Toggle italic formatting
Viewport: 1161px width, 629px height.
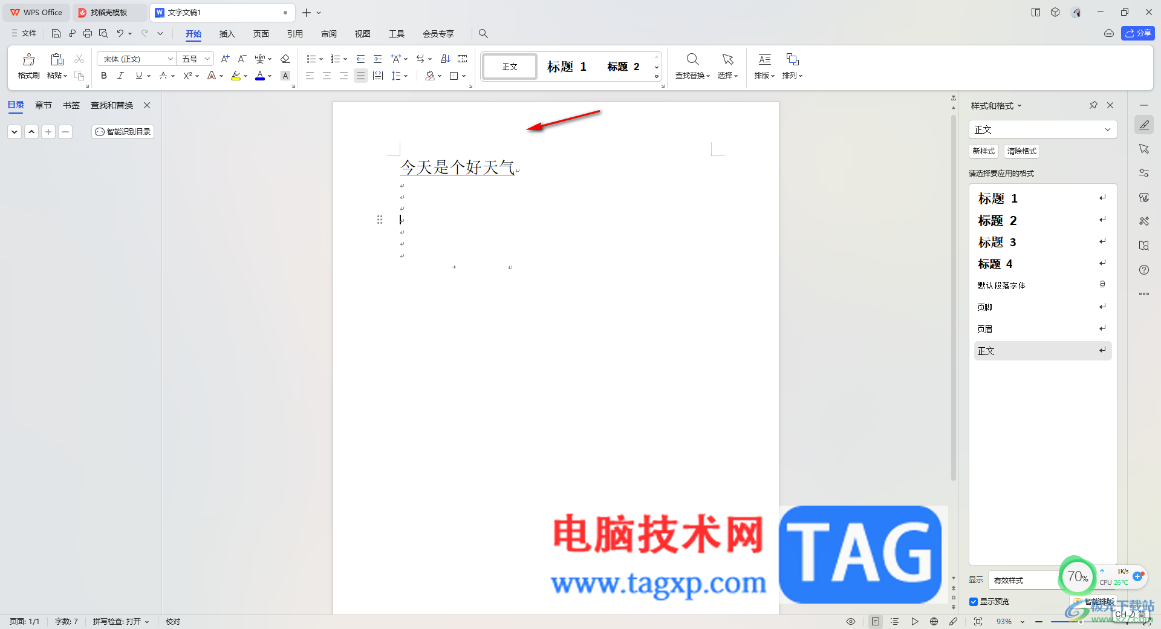120,76
